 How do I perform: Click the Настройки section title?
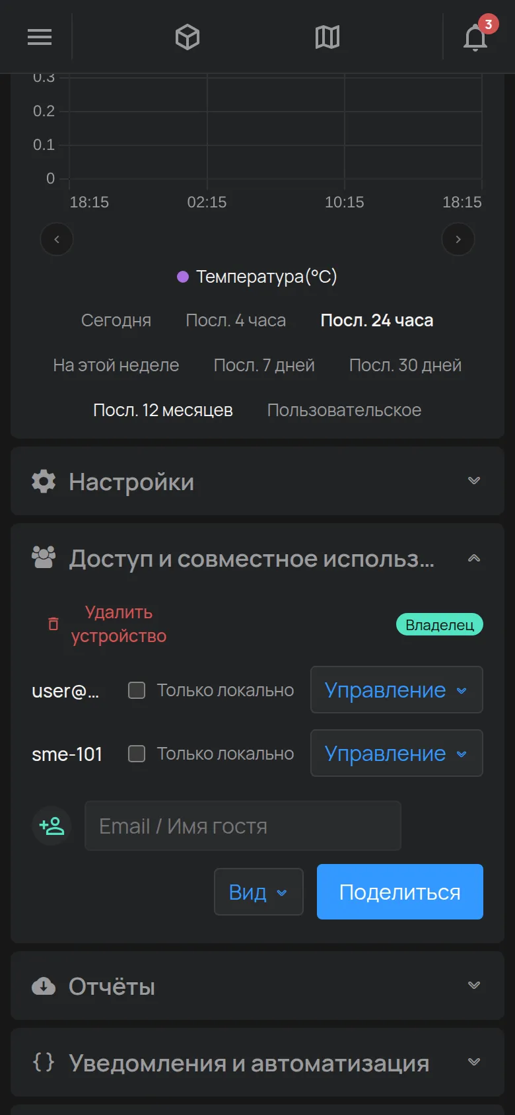(x=131, y=482)
